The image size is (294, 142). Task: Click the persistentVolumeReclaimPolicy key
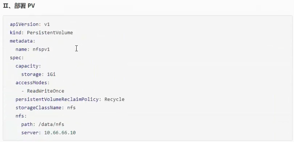pyautogui.click(x=58, y=99)
